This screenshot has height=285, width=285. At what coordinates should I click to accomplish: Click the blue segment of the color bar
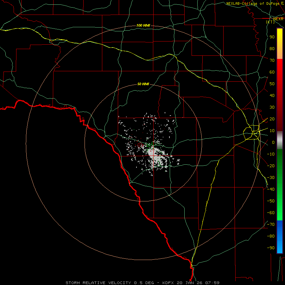tap(280, 237)
